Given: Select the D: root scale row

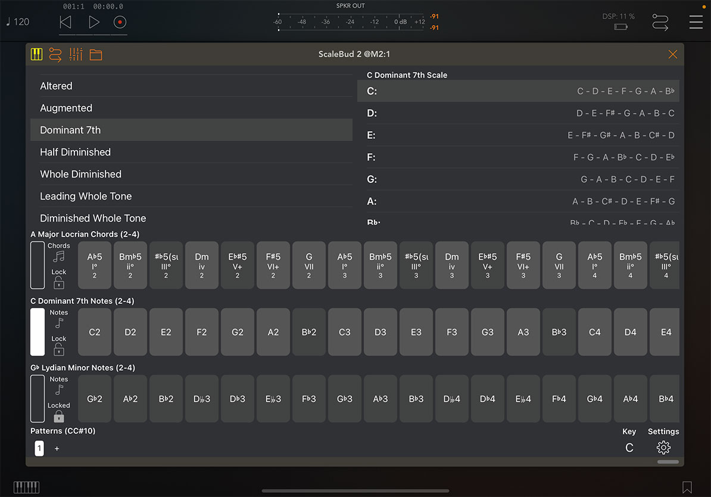Looking at the screenshot, I should coord(518,113).
